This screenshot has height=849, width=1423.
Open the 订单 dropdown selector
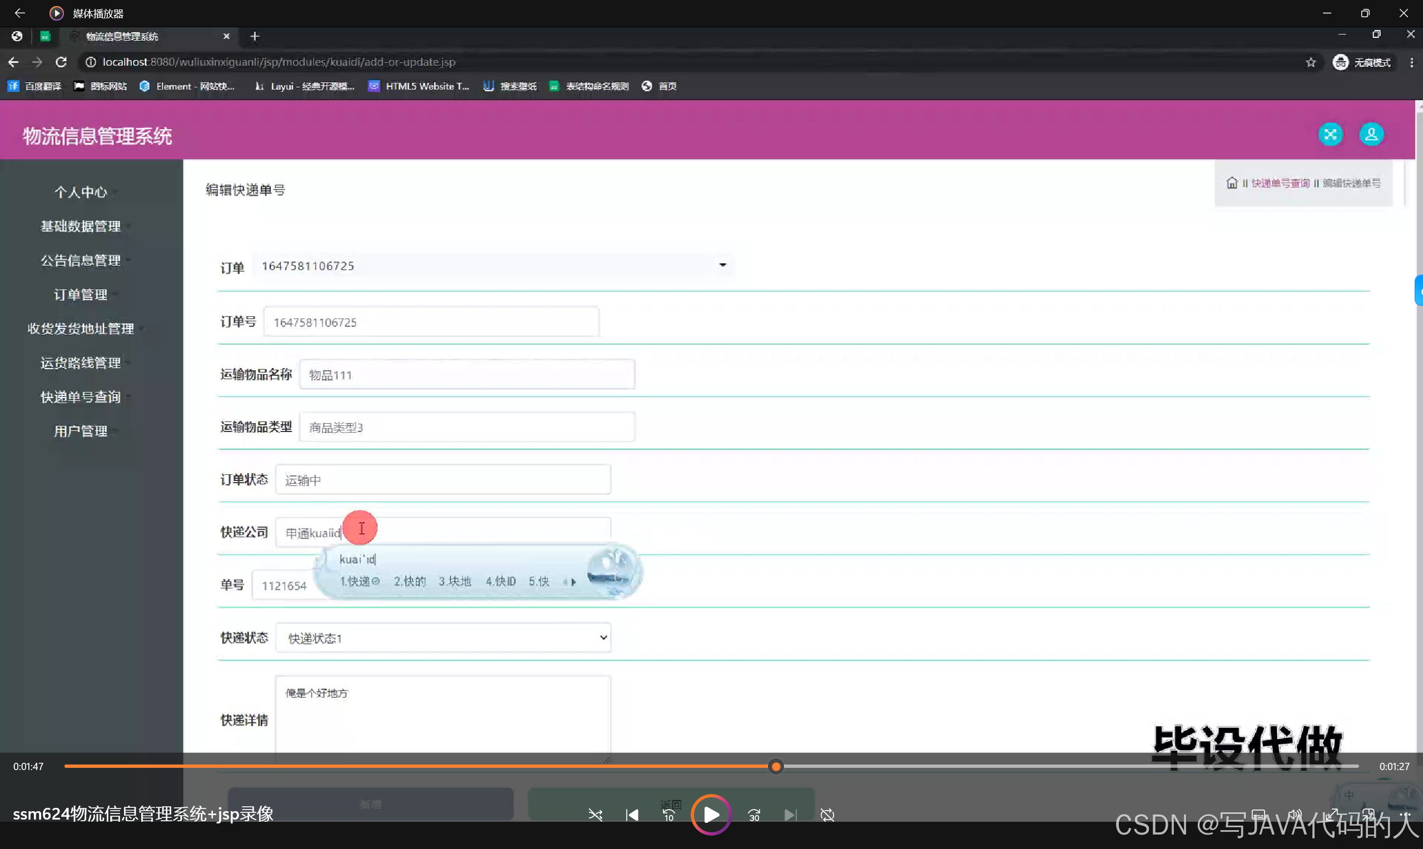click(x=492, y=265)
